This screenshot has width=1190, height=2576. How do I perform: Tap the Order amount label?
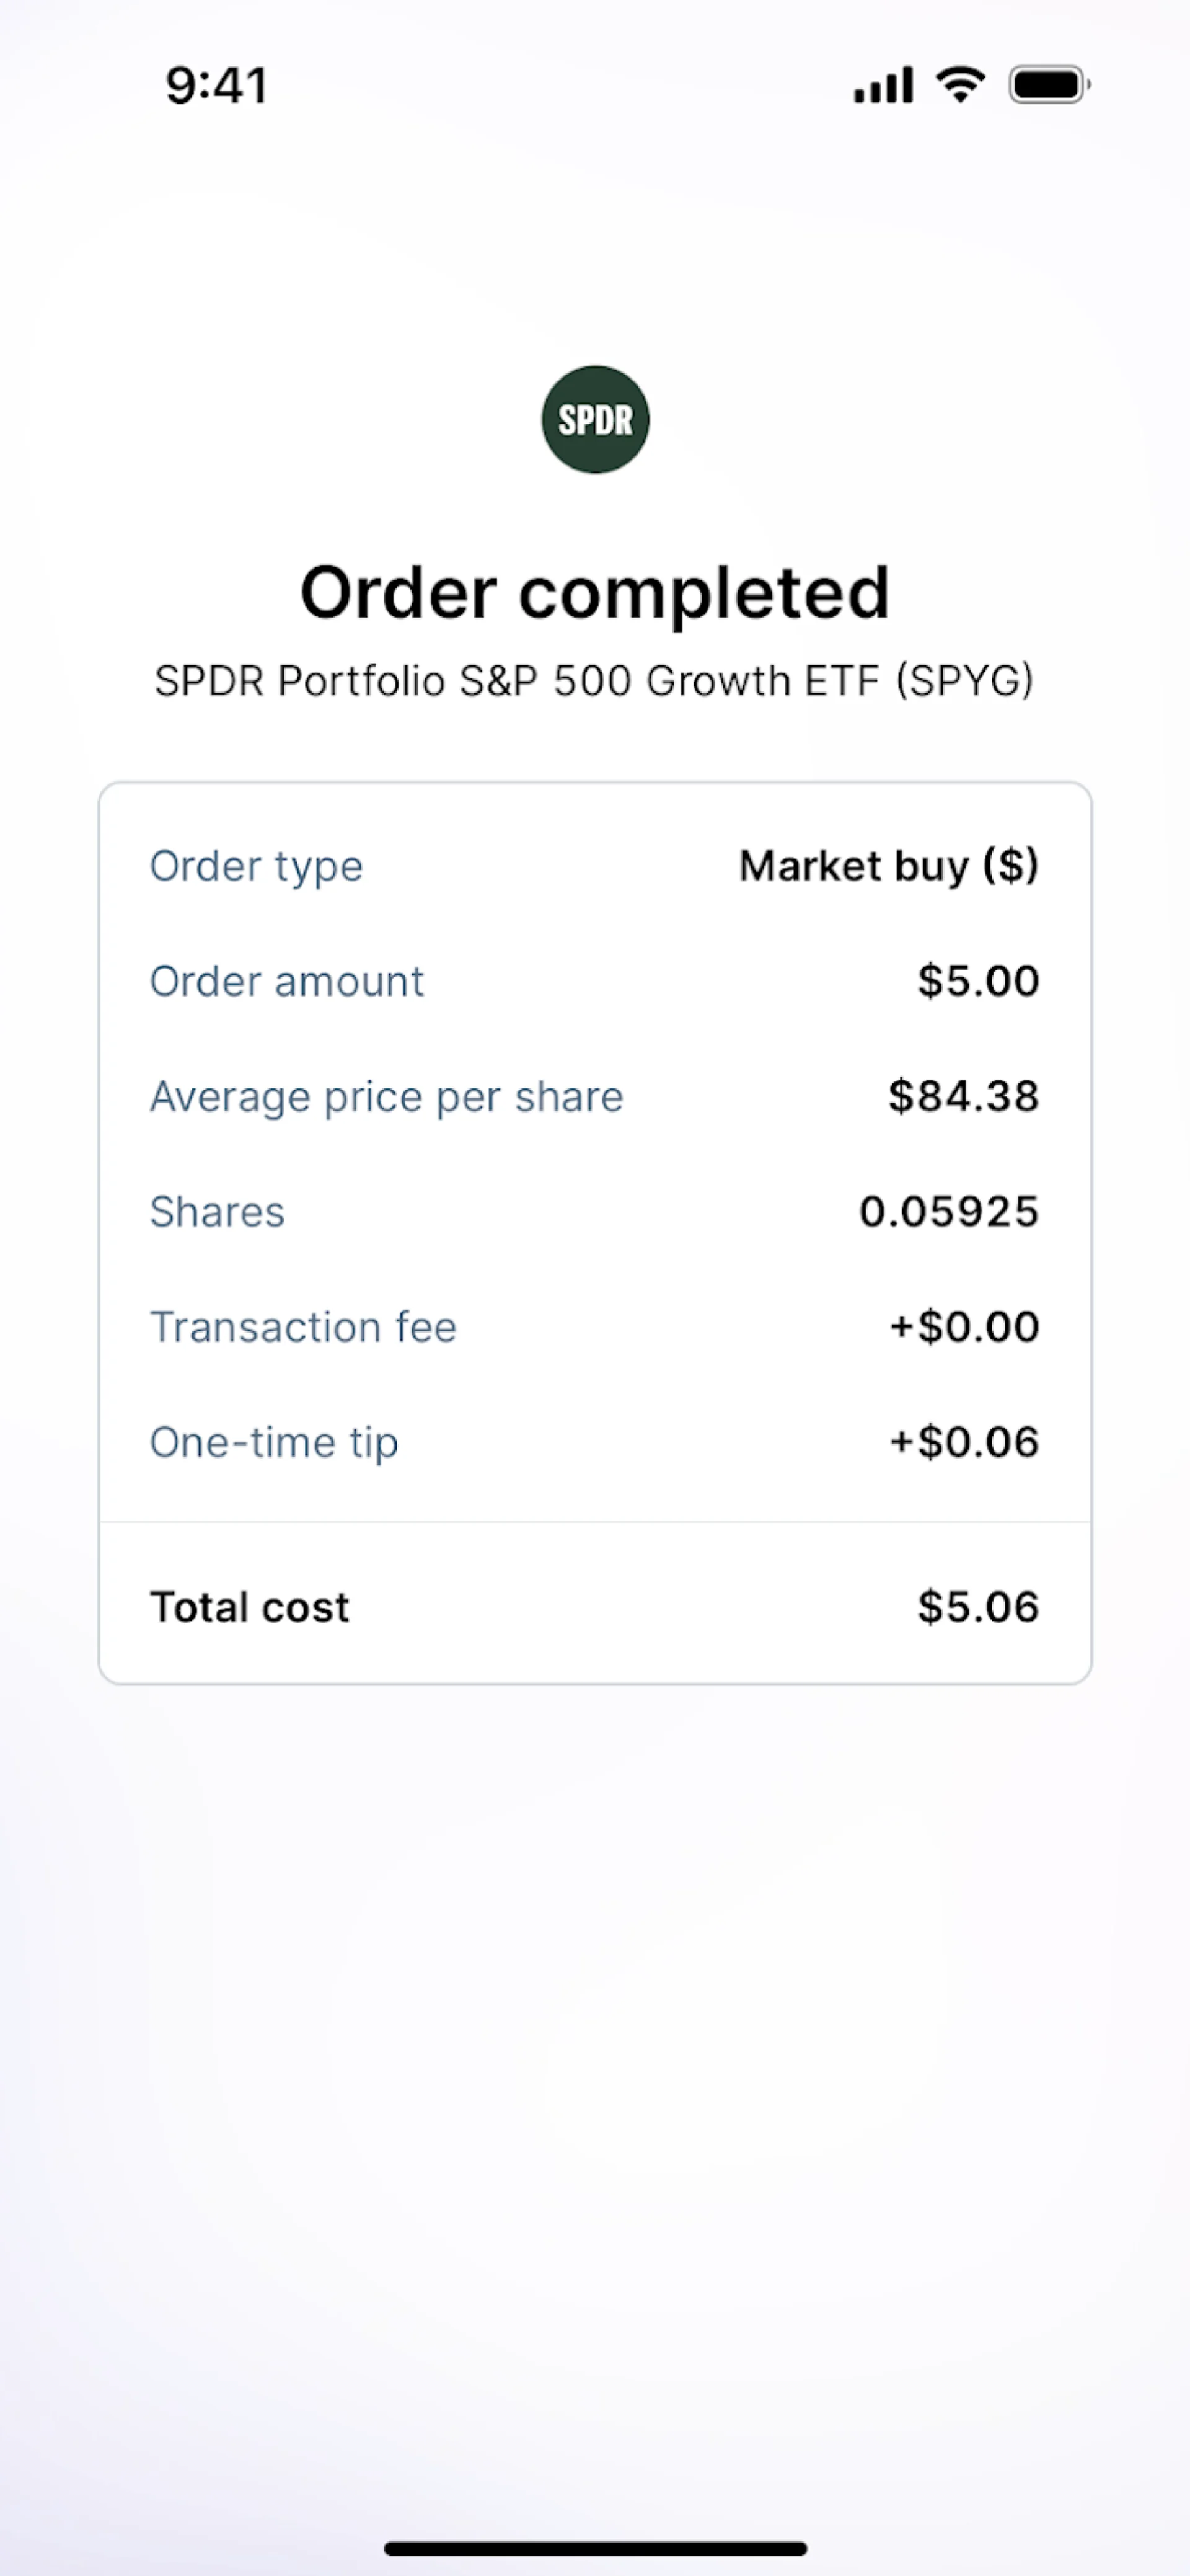pos(287,981)
